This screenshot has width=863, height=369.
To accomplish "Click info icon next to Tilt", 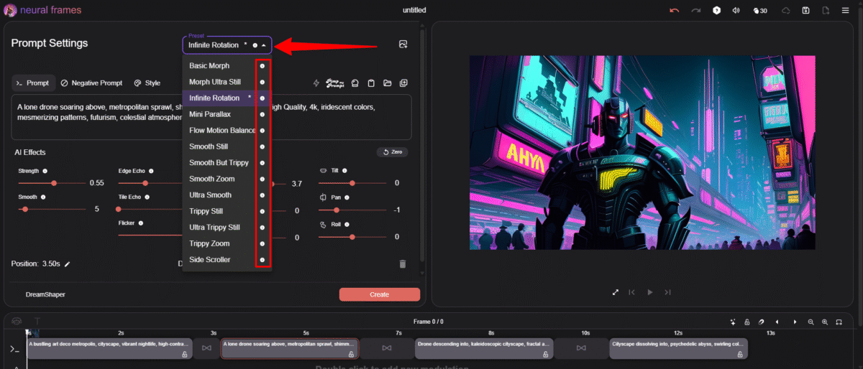I will (344, 171).
